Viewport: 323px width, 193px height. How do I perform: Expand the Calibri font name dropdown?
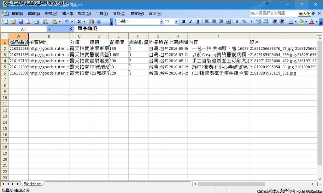click(x=161, y=22)
